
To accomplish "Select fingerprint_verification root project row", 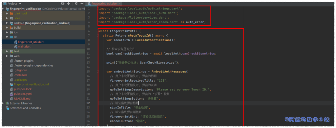I will click(44, 9).
